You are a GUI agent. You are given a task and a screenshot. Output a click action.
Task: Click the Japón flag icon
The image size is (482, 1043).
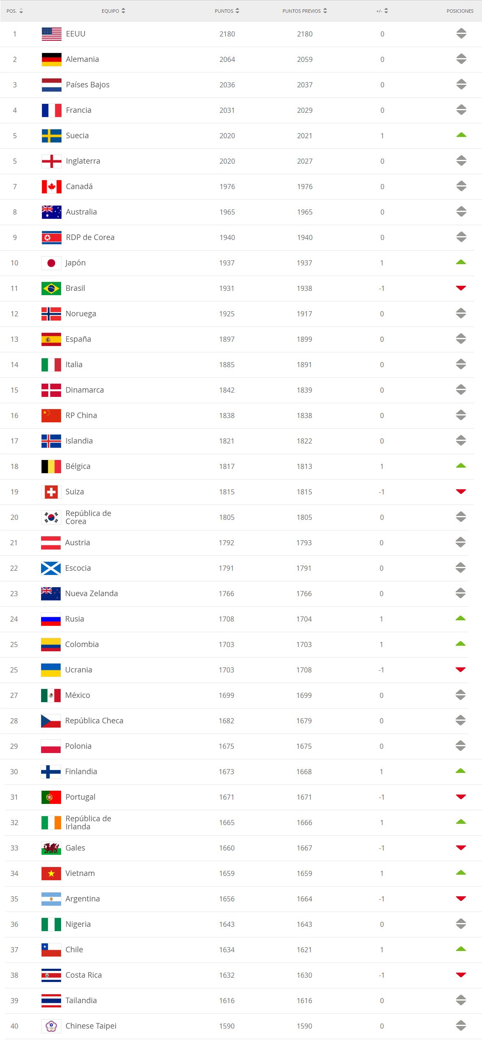[x=51, y=263]
